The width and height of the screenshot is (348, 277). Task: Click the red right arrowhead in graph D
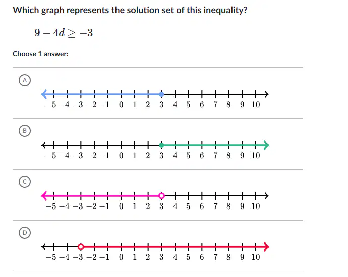tap(267, 247)
